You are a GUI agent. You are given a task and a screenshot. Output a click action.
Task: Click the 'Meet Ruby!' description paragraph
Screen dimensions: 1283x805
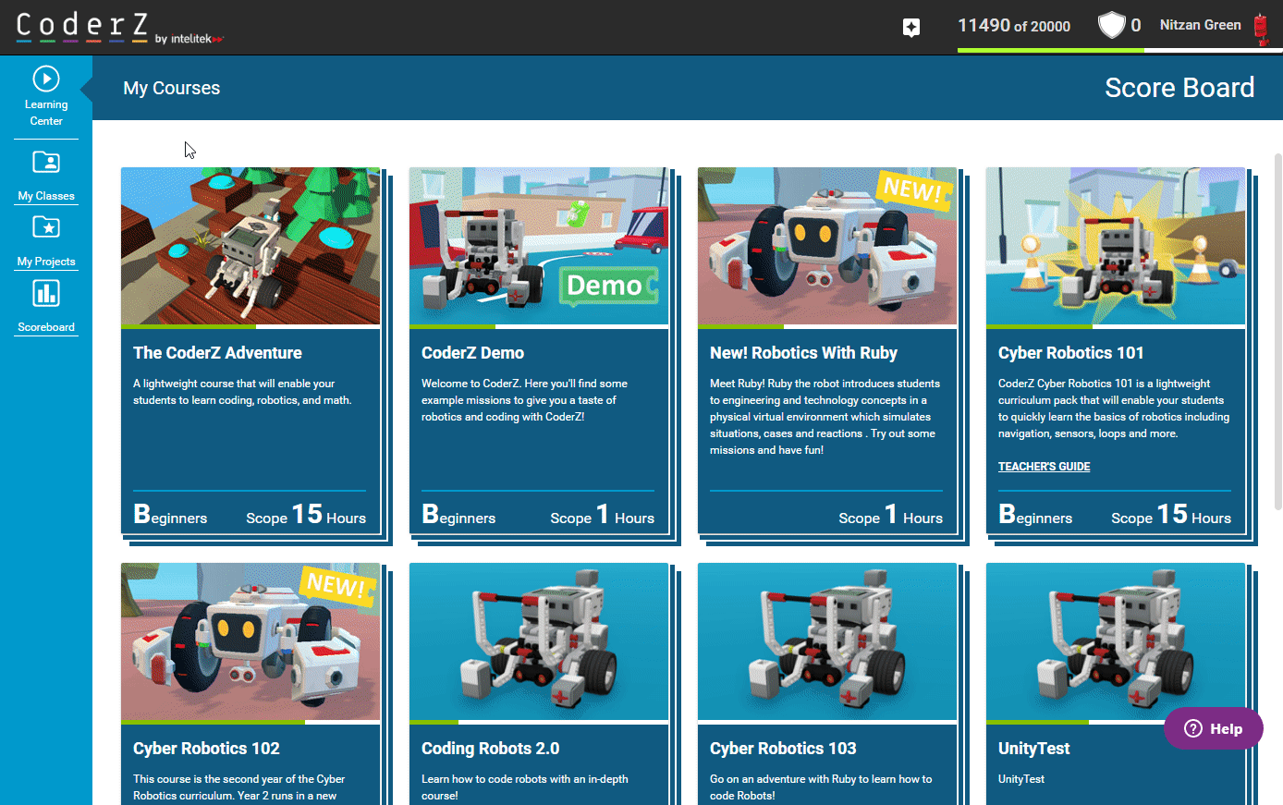pyautogui.click(x=825, y=417)
